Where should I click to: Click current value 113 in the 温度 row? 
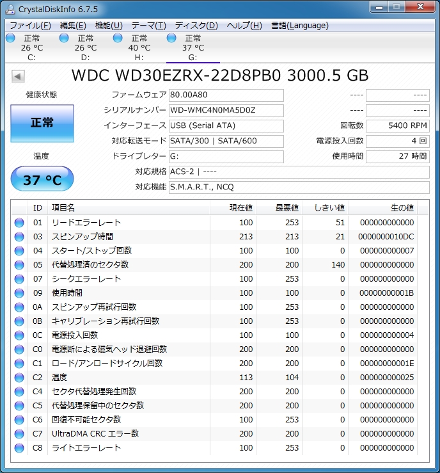click(246, 378)
